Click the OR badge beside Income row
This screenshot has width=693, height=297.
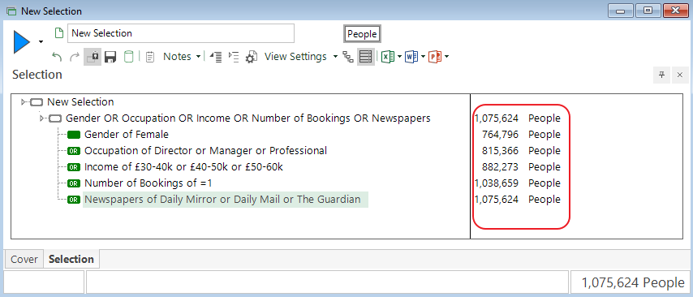(74, 167)
